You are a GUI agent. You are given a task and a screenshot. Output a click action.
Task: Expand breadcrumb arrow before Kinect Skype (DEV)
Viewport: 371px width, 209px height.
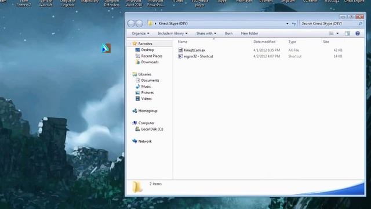tap(155, 23)
